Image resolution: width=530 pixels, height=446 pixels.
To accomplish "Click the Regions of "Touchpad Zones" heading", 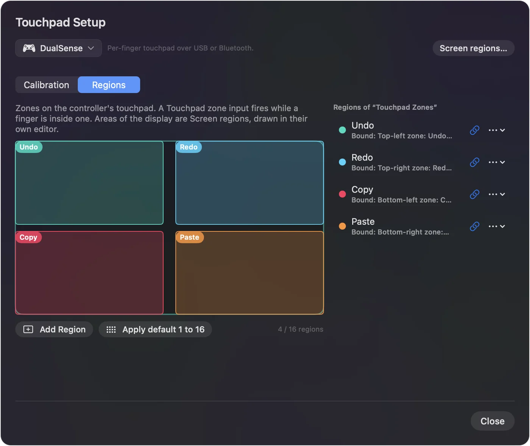I will click(385, 107).
